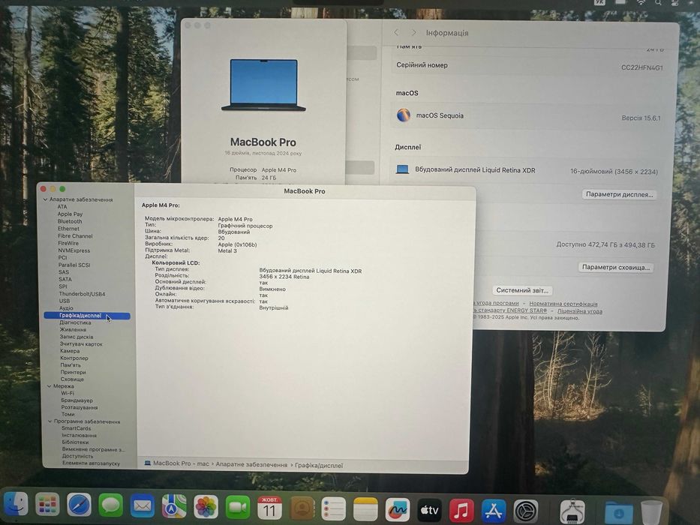700x525 pixels.
Task: Click the Spotlight search icon in menu bar
Action: [x=659, y=2]
